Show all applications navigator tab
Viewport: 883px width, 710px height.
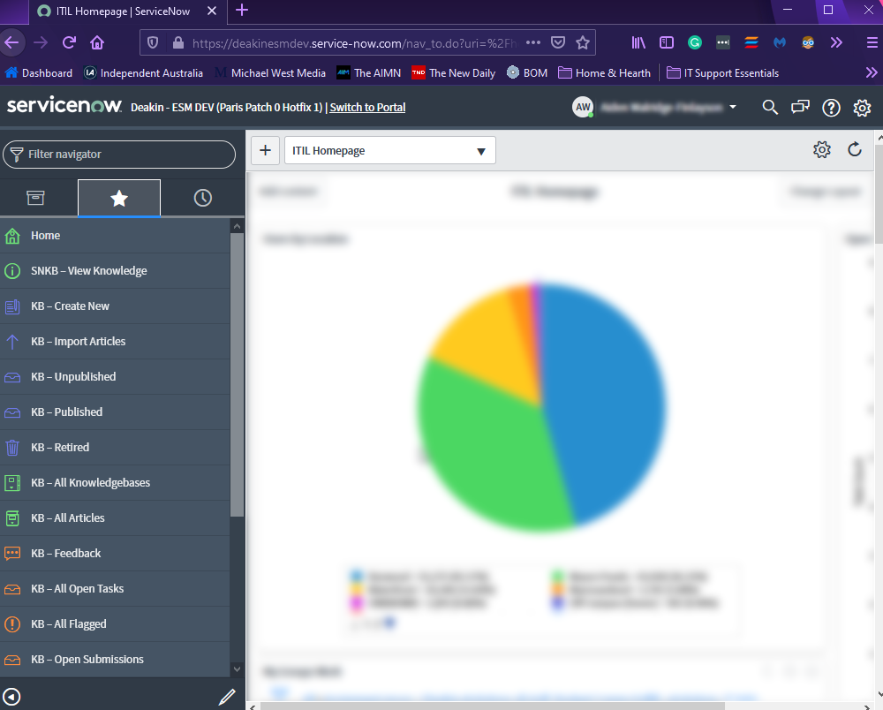(x=35, y=198)
